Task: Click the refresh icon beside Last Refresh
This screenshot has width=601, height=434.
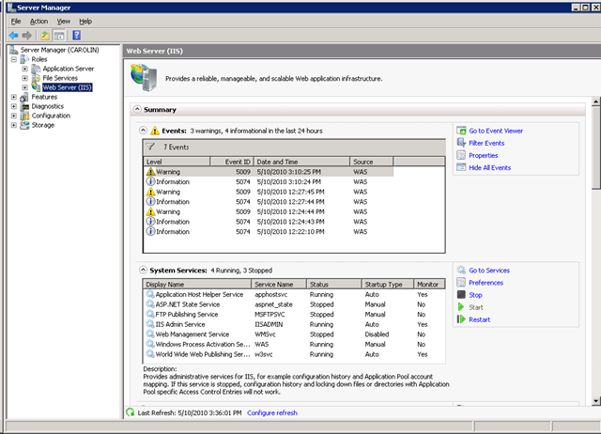Action: (131, 412)
